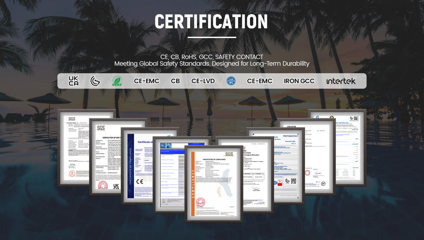Open the front SGS Verification of Compliance certificate
Viewport: 424px width, 240px height.
point(214,184)
